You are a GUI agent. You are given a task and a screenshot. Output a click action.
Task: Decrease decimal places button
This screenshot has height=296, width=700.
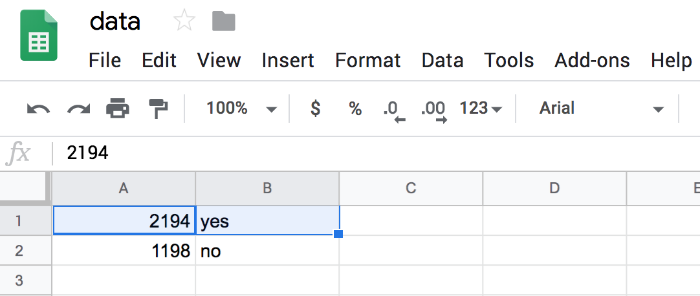[x=393, y=110]
